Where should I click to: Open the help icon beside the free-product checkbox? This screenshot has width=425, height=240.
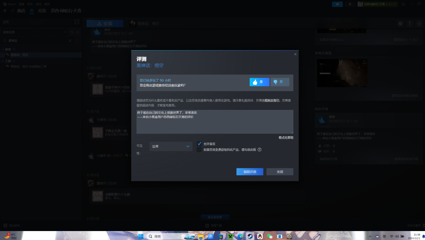[260, 149]
